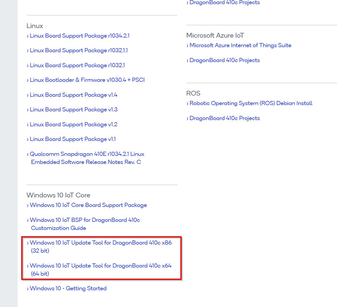This screenshot has height=307, width=341.
Task: Open DragonBoard 410c Projects link above Microsoft Azure IoT
Action: coord(225,3)
